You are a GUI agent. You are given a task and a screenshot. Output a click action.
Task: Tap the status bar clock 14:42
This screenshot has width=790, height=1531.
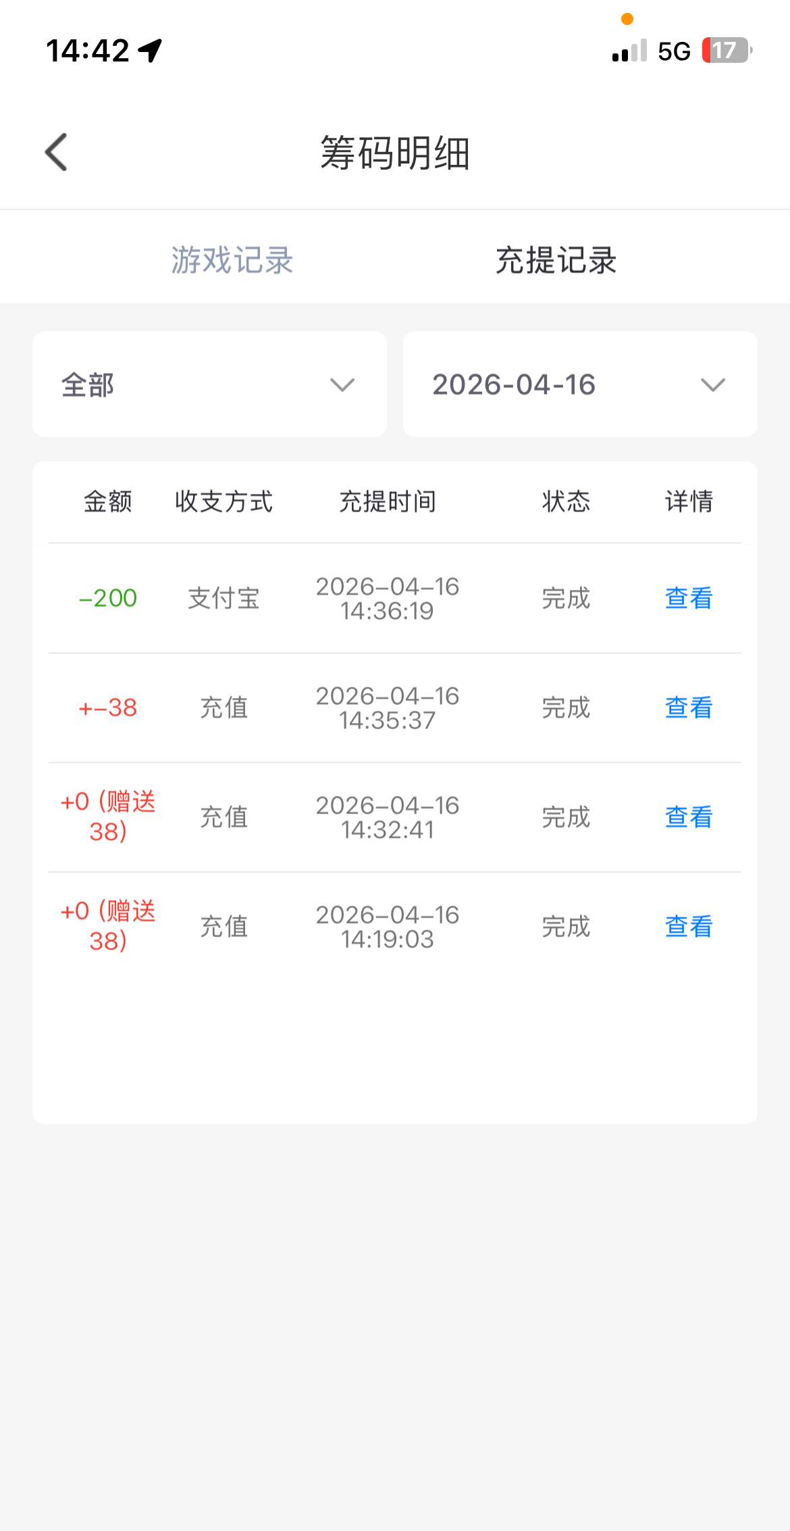coord(87,51)
